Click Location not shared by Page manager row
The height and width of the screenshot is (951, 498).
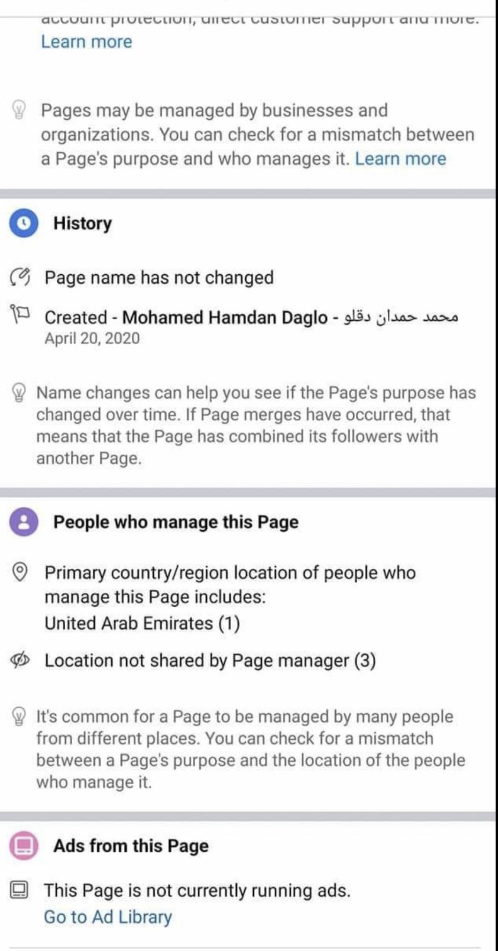pyautogui.click(x=210, y=661)
